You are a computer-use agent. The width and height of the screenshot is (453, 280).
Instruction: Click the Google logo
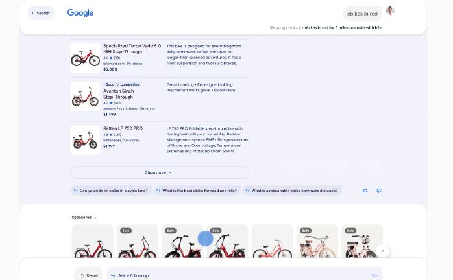pos(80,13)
